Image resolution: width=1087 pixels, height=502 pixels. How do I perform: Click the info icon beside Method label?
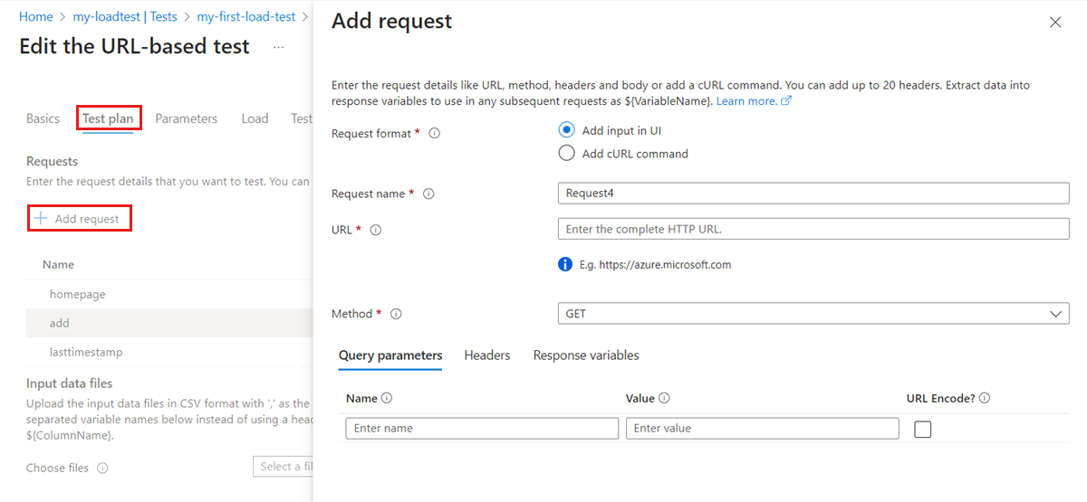pyautogui.click(x=396, y=314)
